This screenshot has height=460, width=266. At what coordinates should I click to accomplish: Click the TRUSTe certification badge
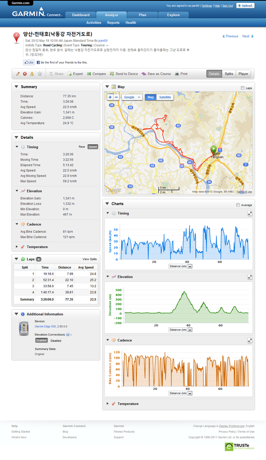pos(239,447)
